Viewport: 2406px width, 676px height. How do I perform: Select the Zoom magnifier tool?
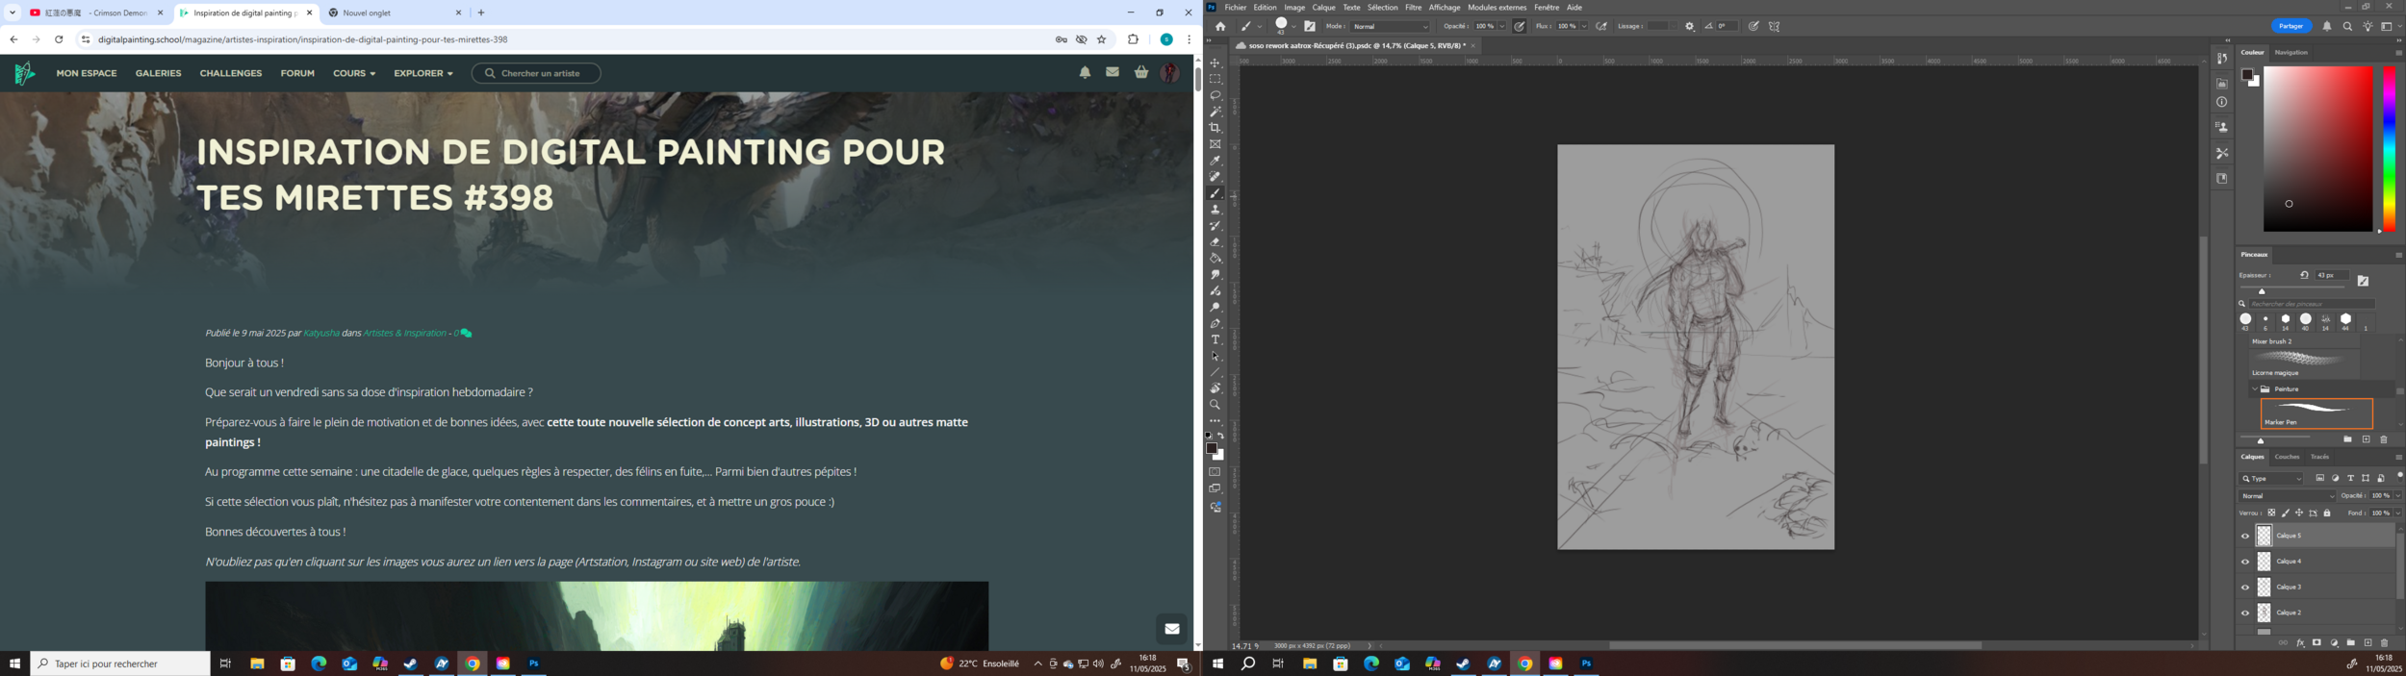(x=1215, y=405)
